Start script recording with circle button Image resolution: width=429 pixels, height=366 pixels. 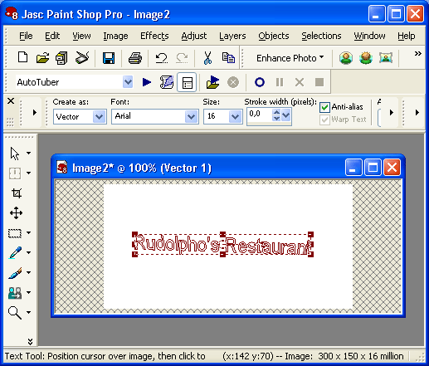pos(260,82)
